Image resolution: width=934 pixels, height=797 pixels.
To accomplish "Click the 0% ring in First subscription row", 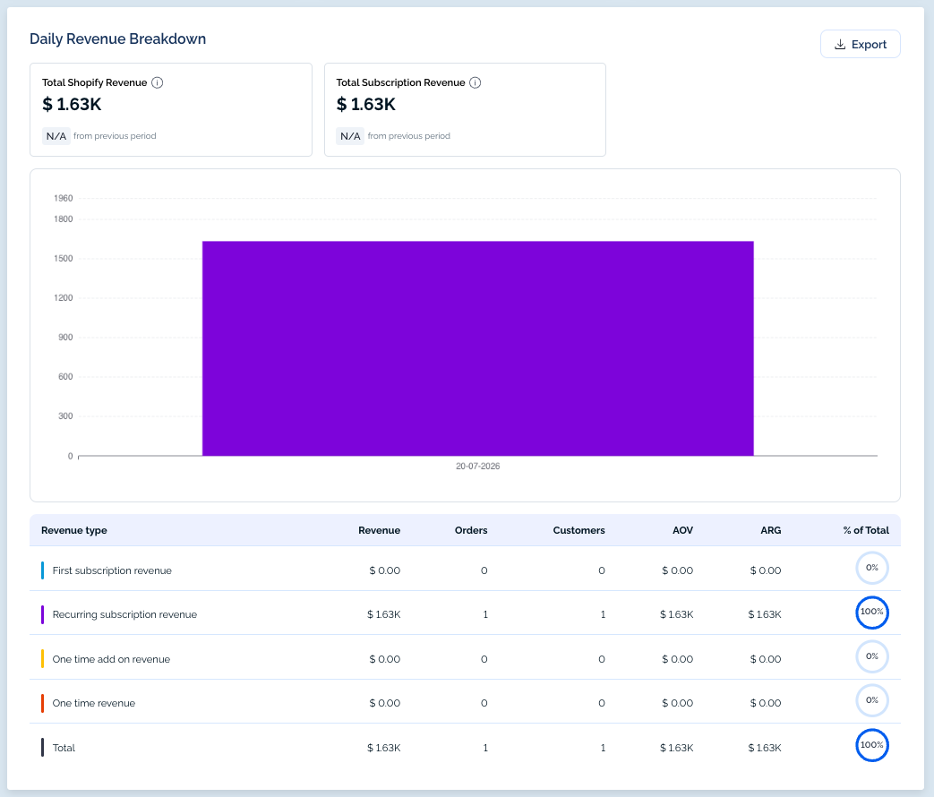I will (872, 569).
